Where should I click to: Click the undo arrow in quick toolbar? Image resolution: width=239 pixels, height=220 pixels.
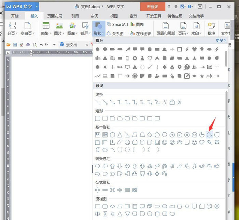[41, 44]
